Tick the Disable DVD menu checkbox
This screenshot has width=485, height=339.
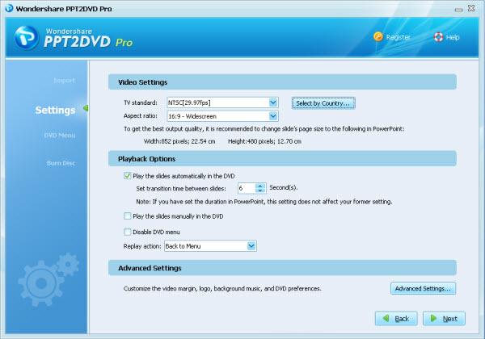click(127, 232)
